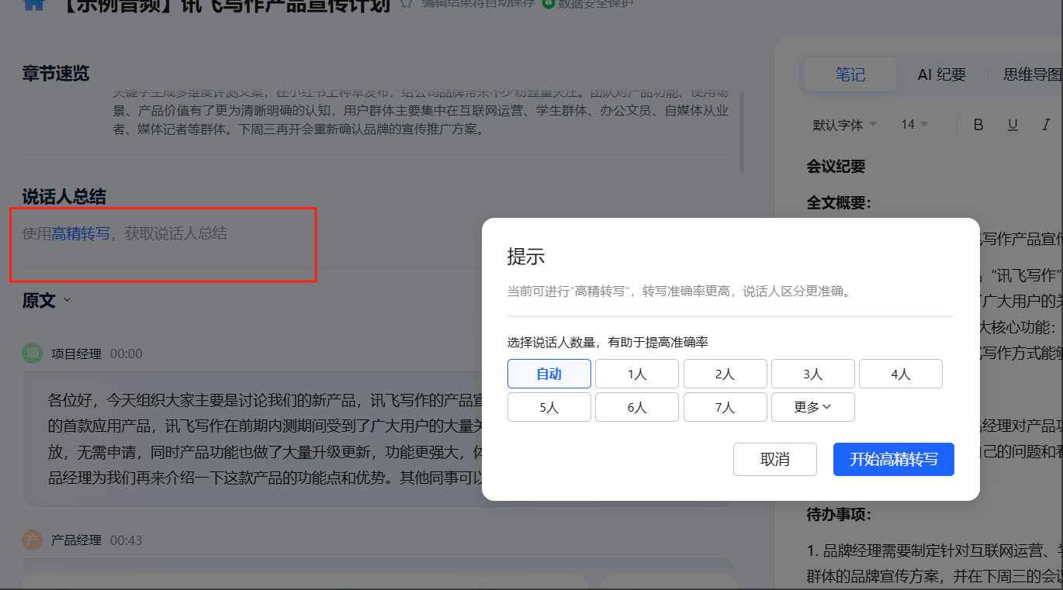Open the 思维导图 tab
Viewport: 1063px width, 590px height.
click(x=1032, y=74)
